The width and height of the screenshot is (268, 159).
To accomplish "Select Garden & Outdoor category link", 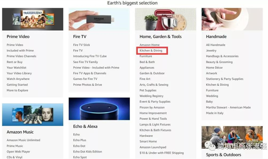I will pyautogui.click(x=152, y=73).
